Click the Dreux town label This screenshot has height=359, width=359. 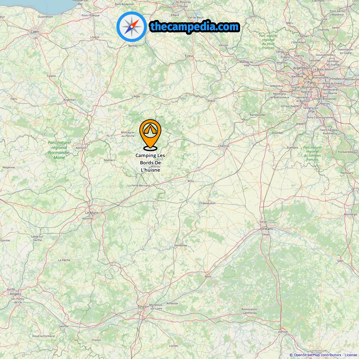211,101
